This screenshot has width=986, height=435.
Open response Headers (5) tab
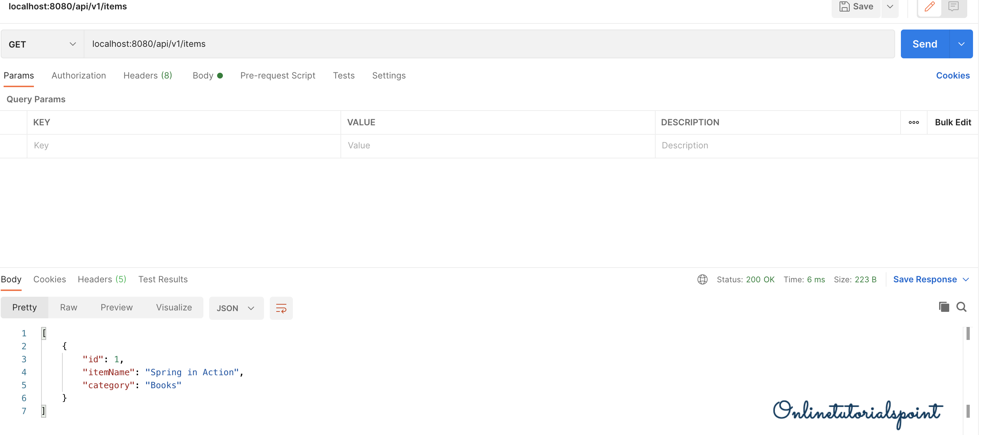point(101,279)
